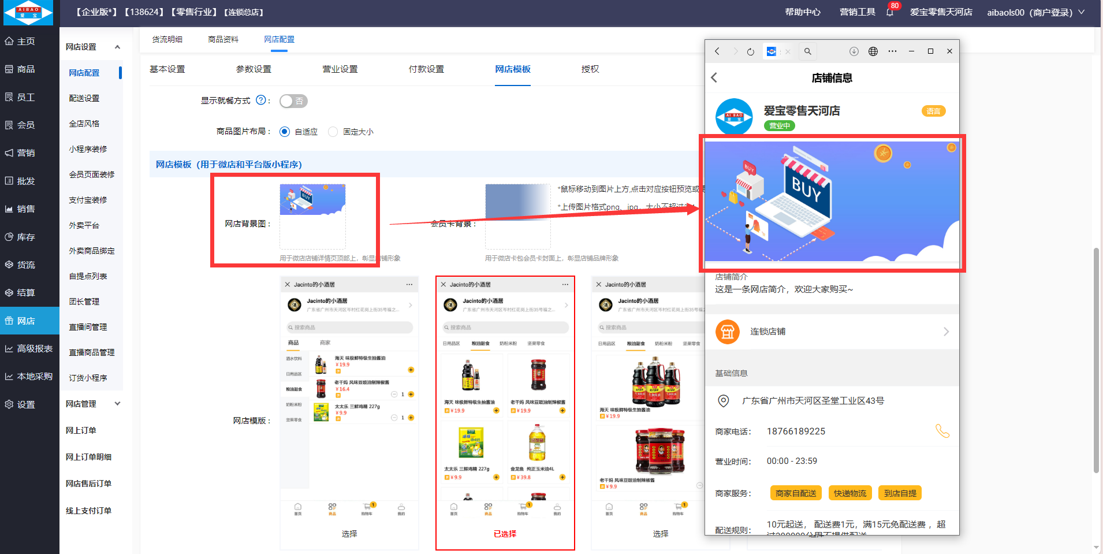Click 选择 under the first template
The width and height of the screenshot is (1103, 554).
[x=349, y=534]
